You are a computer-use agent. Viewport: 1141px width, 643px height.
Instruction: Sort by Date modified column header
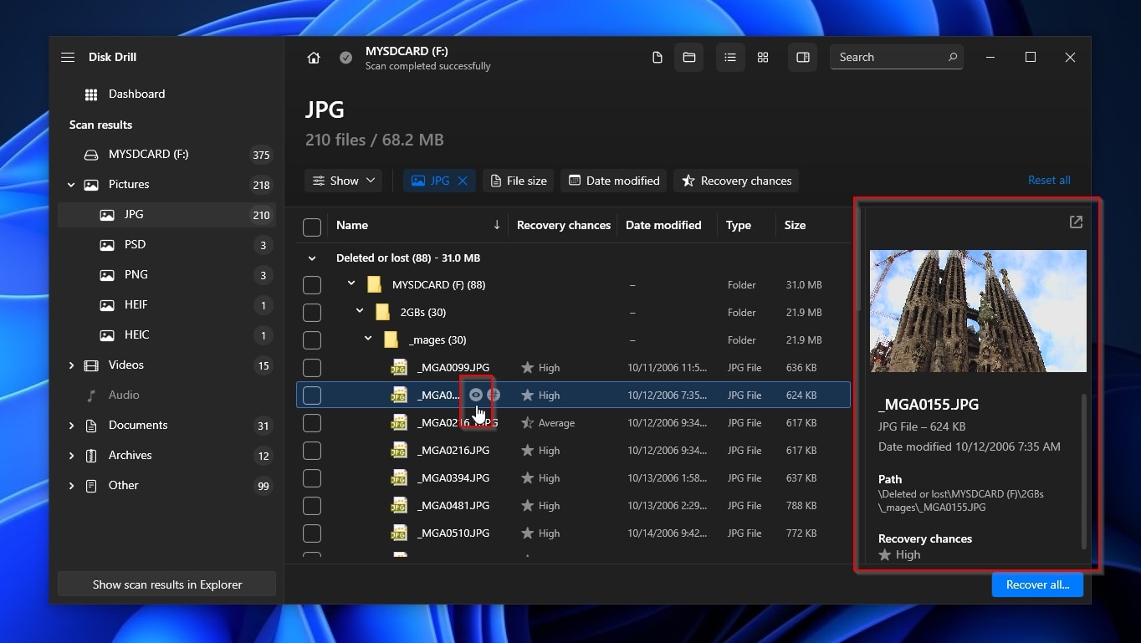(x=663, y=225)
